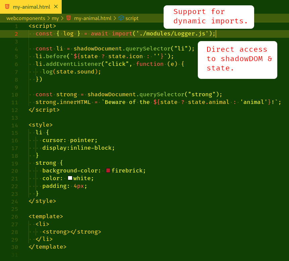Click '<strong></strong>' on line 28
This screenshot has height=261, width=289.
[x=72, y=232]
